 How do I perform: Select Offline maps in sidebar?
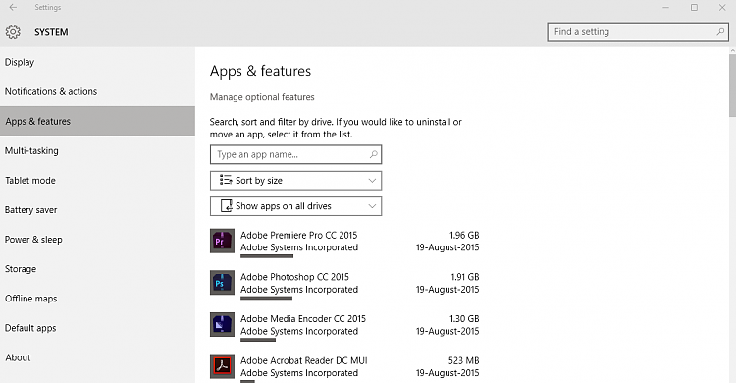coord(97,299)
